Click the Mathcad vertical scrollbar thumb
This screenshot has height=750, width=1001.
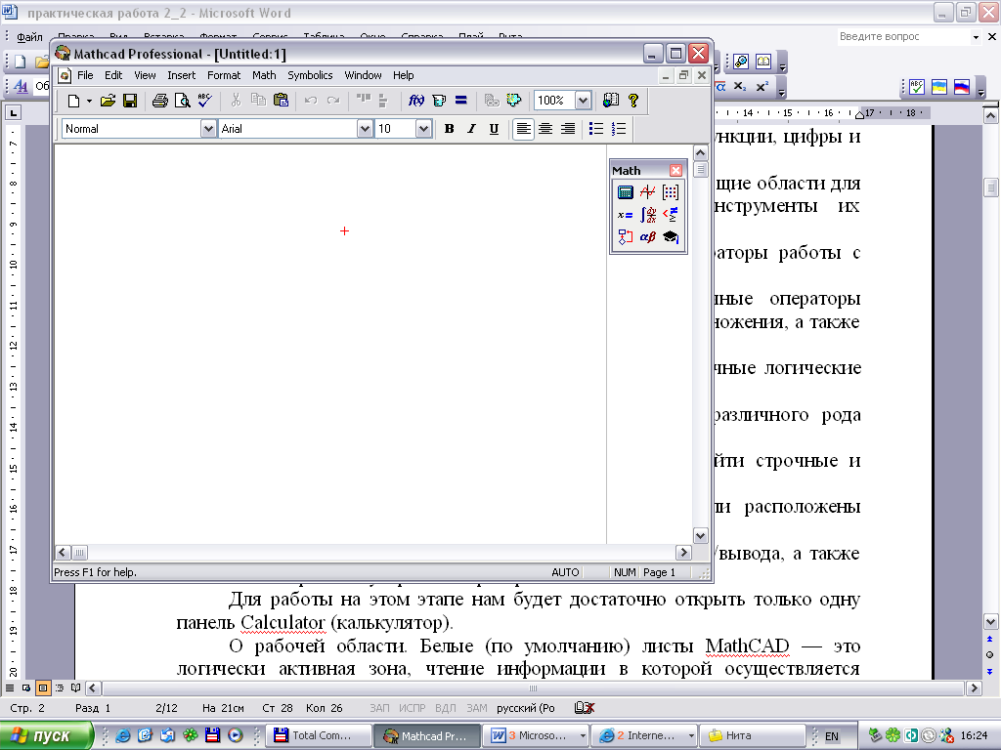[700, 169]
